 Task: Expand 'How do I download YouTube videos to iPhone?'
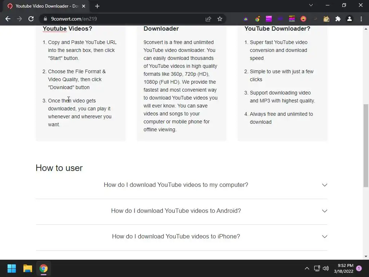pos(182,237)
